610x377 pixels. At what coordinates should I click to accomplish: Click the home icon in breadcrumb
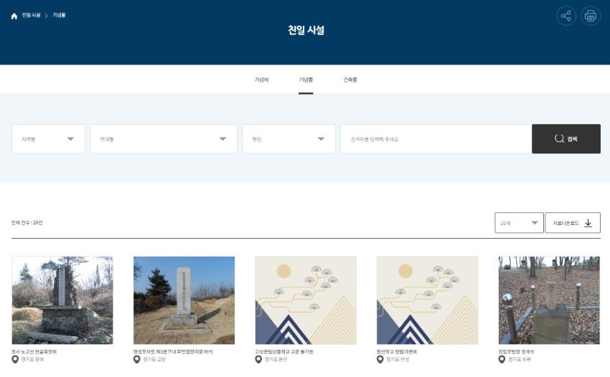[x=14, y=16]
